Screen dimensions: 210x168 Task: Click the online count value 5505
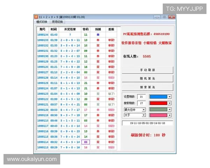[147, 56]
